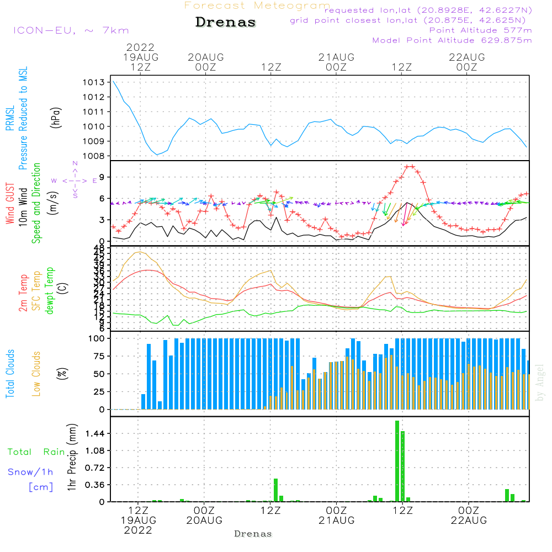
Task: Select the bold 'Drenas' title at top
Action: 226,22
